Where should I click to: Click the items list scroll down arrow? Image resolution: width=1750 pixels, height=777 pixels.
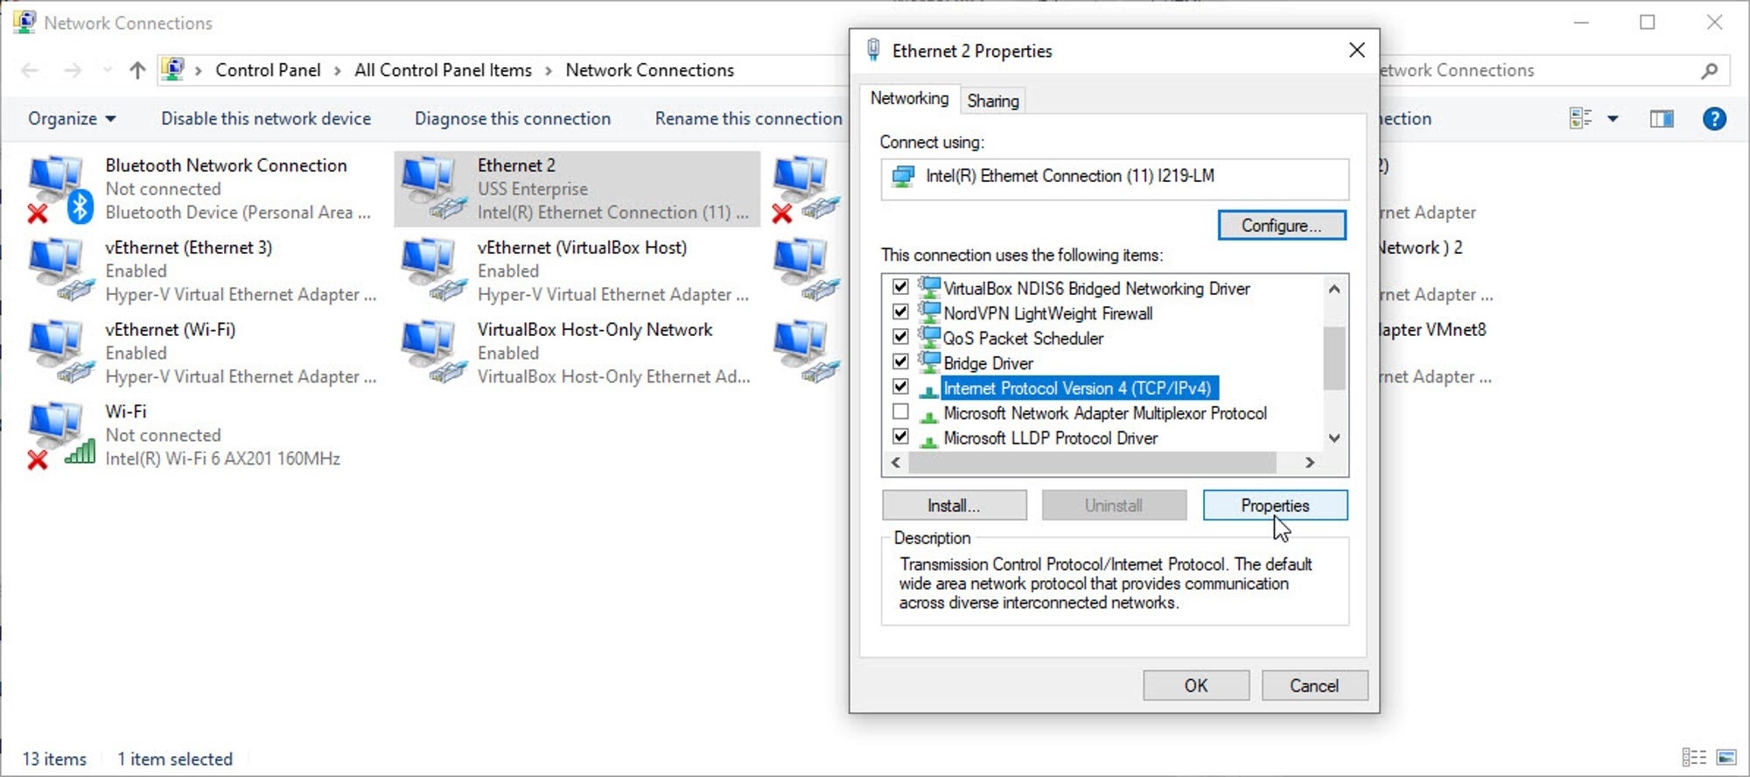pos(1333,438)
